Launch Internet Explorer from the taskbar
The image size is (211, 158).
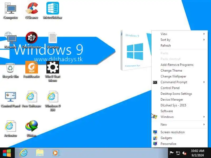(x=24, y=153)
